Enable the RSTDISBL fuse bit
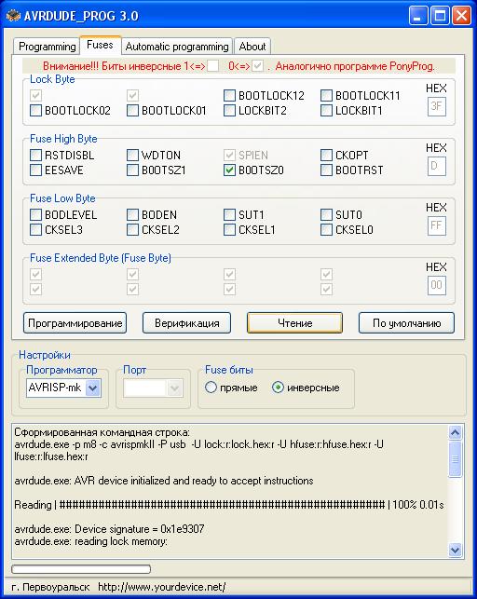 [35, 155]
